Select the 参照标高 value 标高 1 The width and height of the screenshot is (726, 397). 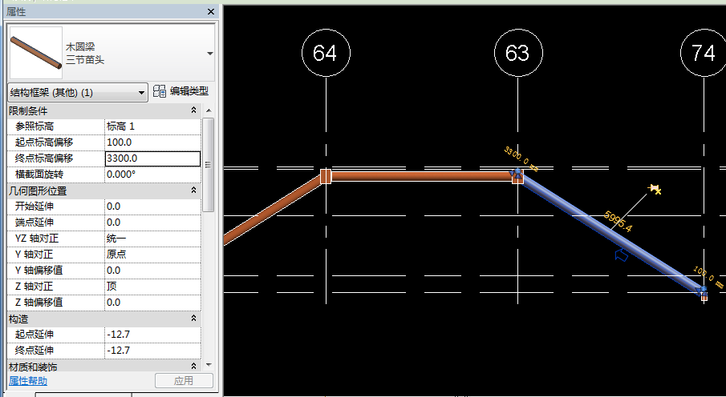(x=151, y=126)
